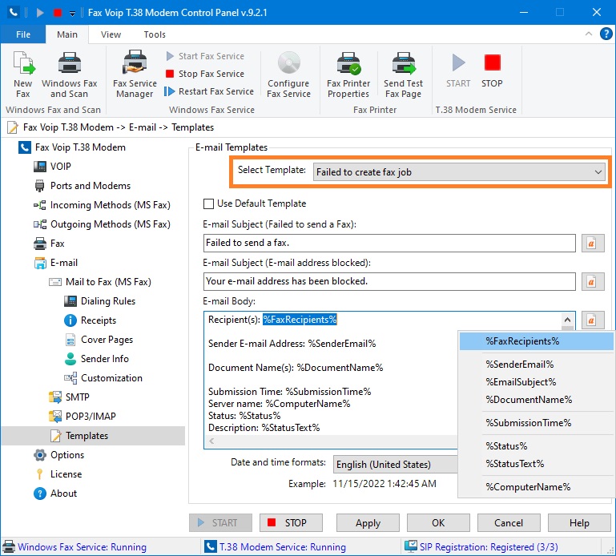Choose %SenderEmail% from the popup menu
This screenshot has width=616, height=556.
(x=536, y=365)
